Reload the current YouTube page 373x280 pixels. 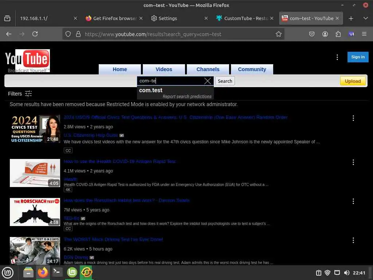click(35, 34)
